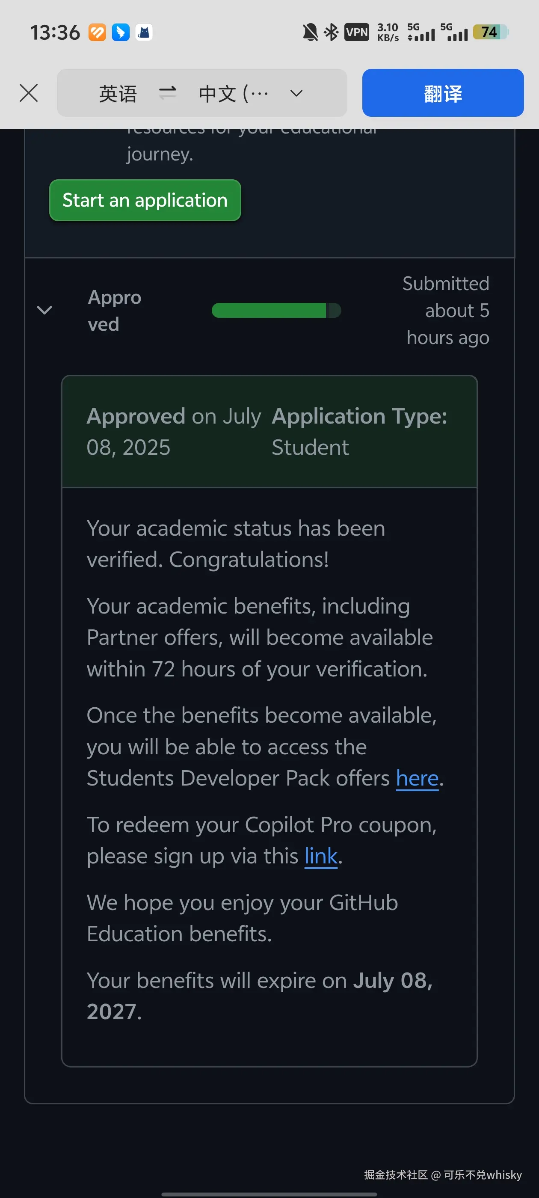Follow the Copilot Pro coupon "link"
539x1198 pixels.
pos(321,856)
